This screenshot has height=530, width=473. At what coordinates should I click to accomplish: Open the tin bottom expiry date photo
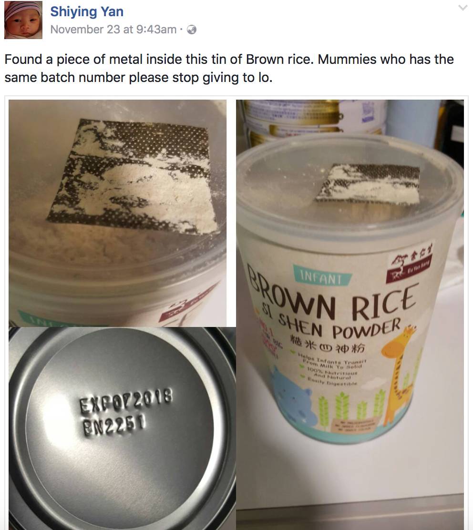point(122,428)
